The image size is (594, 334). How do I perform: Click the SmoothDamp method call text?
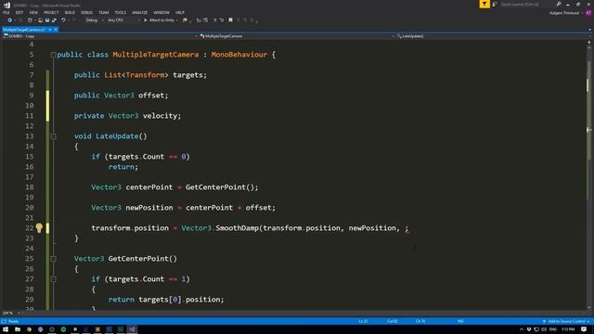pyautogui.click(x=238, y=228)
